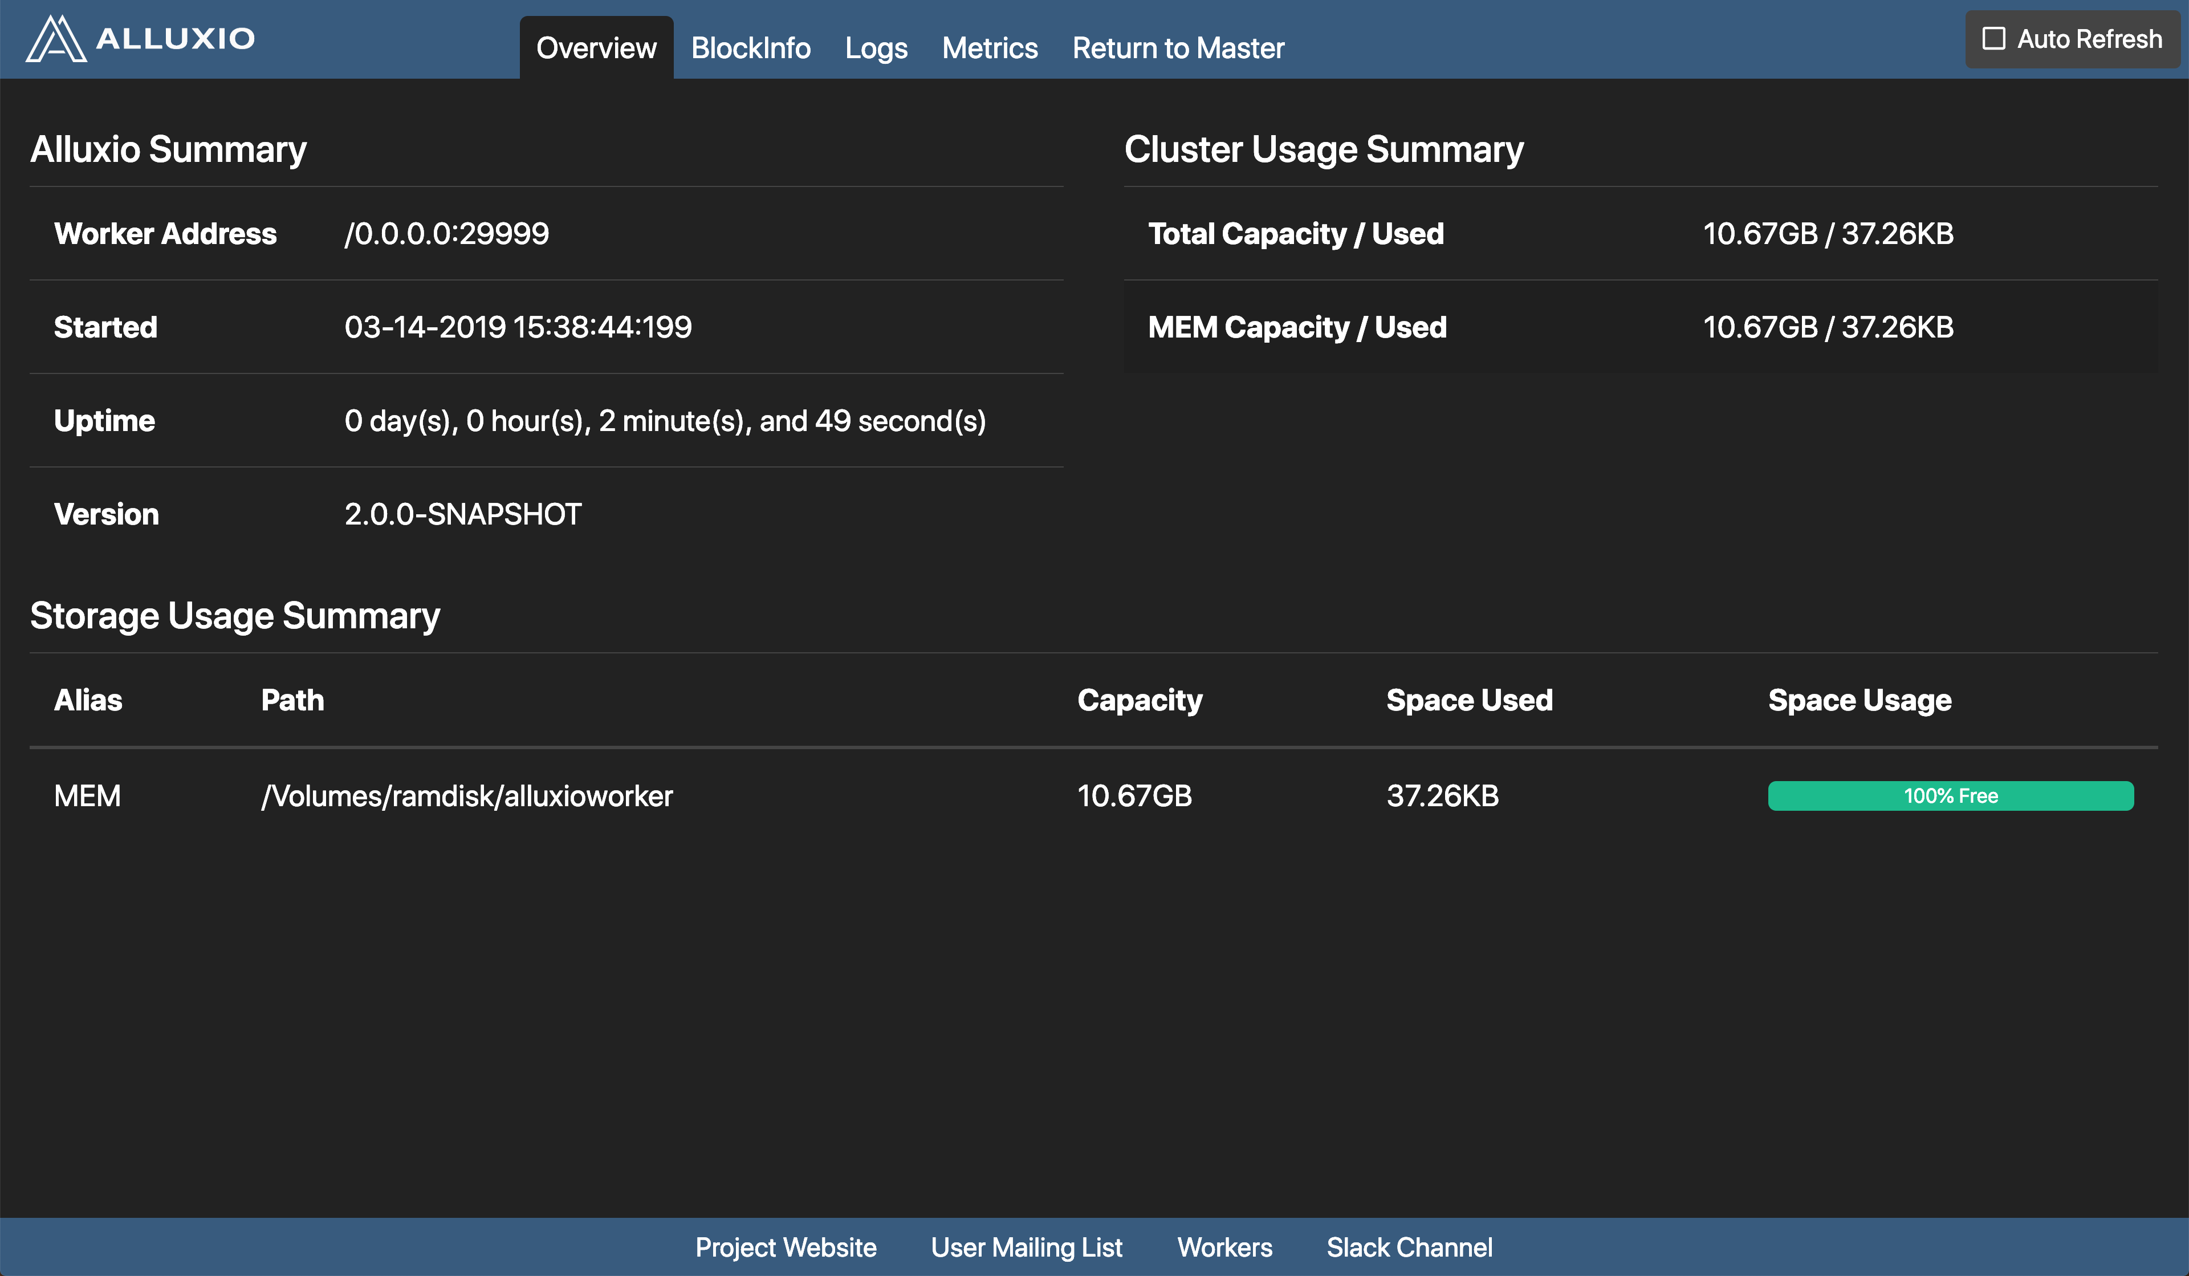Go to the Logs tab
The height and width of the screenshot is (1276, 2189).
click(876, 48)
